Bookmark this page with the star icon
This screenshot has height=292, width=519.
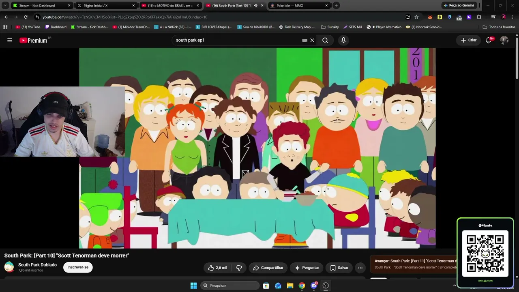[x=416, y=17]
